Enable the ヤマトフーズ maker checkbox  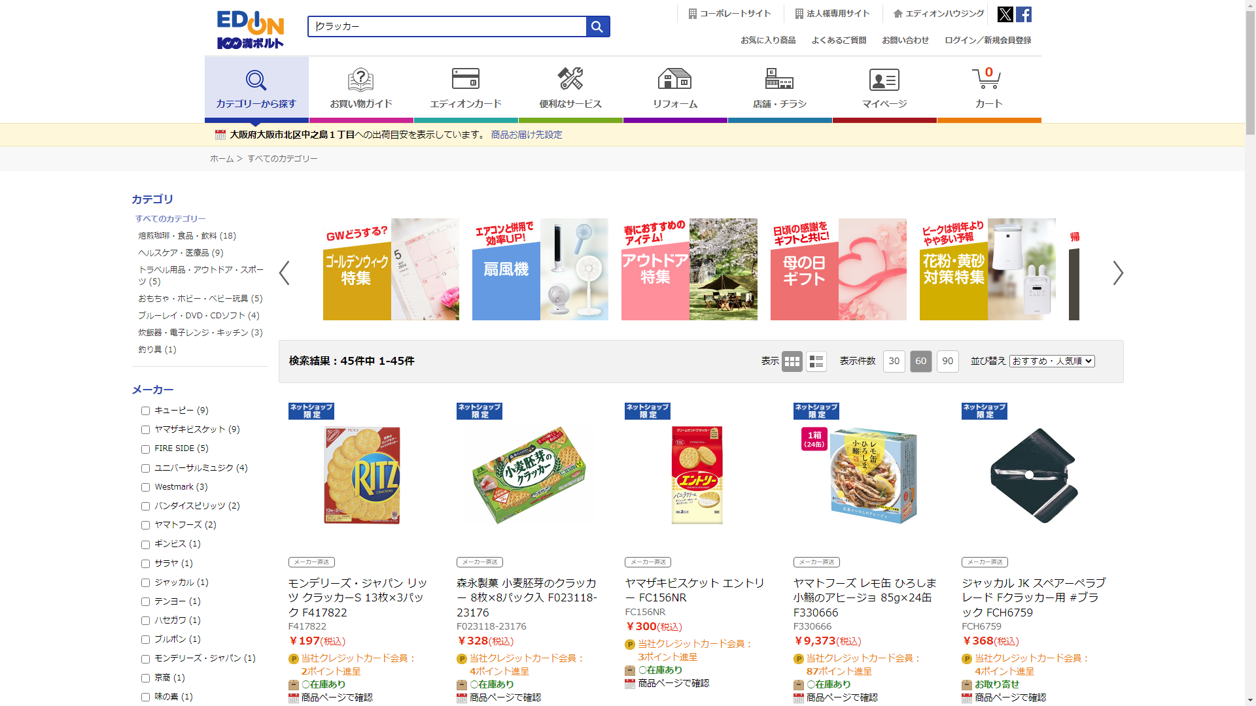click(145, 526)
